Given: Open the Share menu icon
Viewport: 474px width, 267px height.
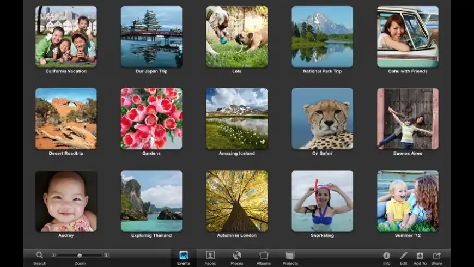Looking at the screenshot, I should (436, 256).
